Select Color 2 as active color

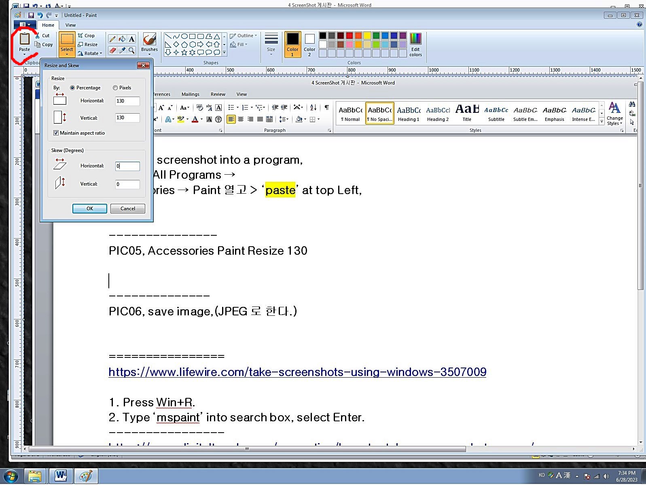pos(309,44)
